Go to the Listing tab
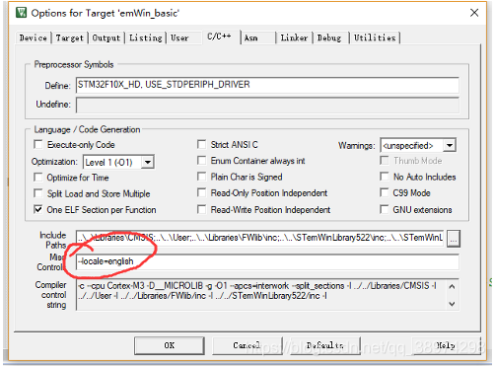This screenshot has height=366, width=495. (x=146, y=37)
